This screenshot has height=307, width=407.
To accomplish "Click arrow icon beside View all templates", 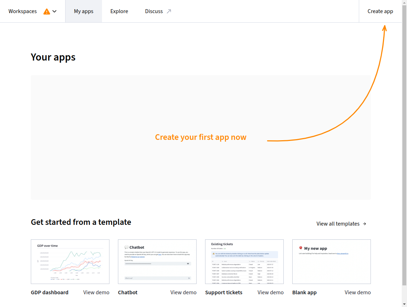I will 365,224.
